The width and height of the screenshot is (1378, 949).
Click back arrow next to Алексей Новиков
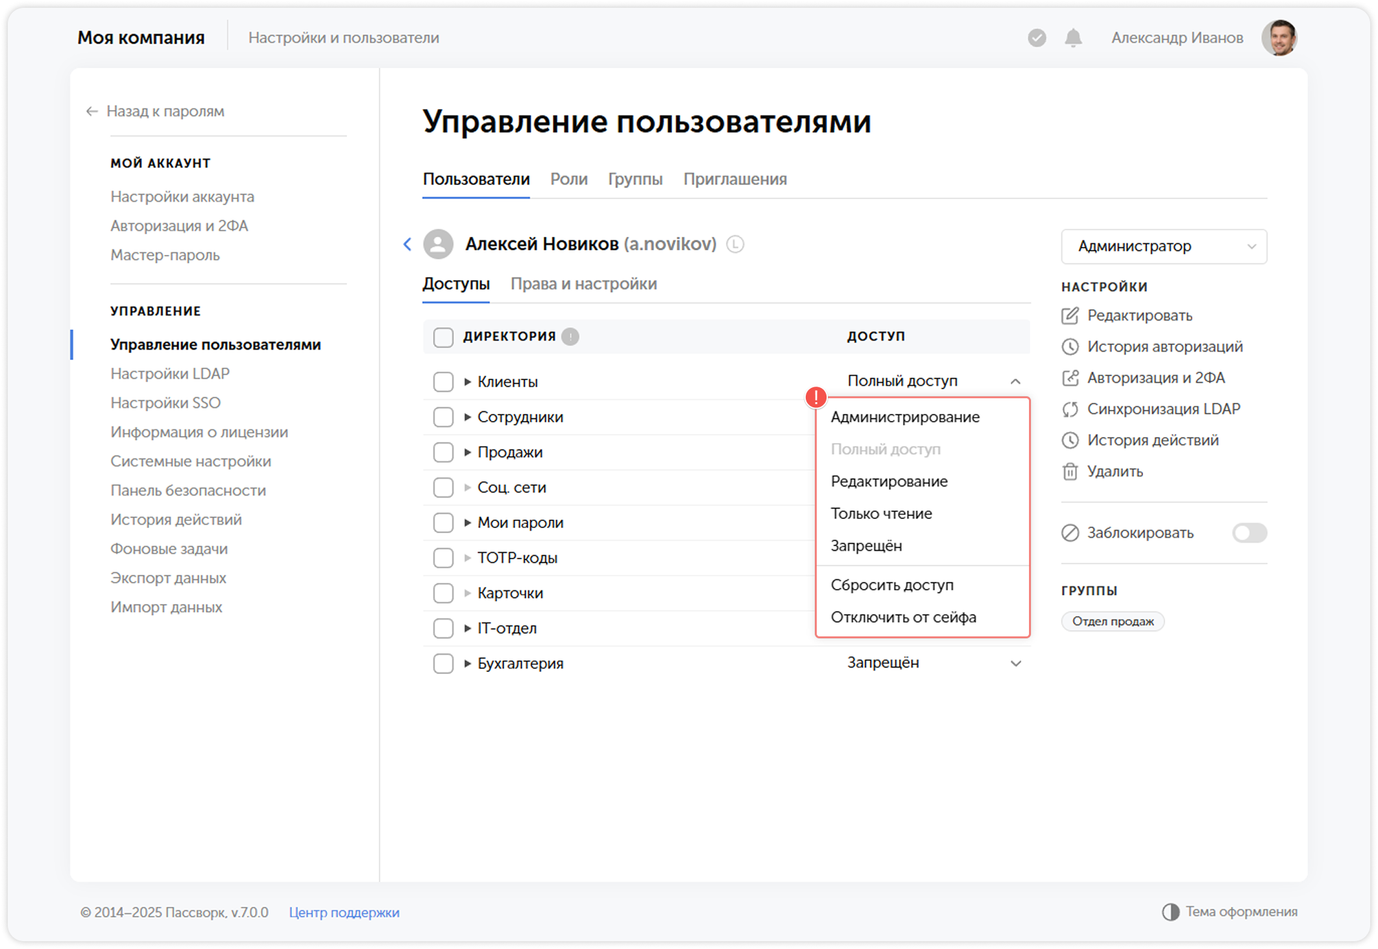pos(407,244)
